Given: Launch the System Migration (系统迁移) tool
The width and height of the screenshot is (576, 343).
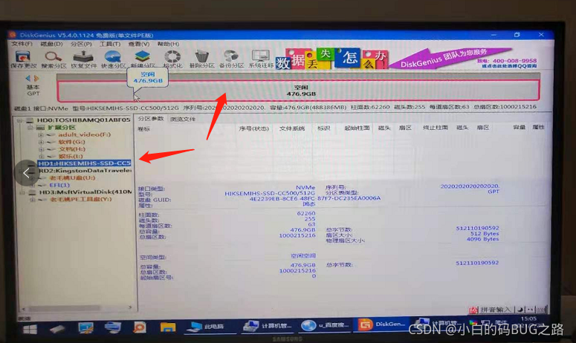Looking at the screenshot, I should click(x=261, y=59).
